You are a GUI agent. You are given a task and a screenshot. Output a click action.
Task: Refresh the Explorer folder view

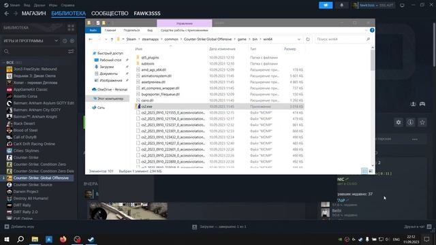[x=308, y=39]
